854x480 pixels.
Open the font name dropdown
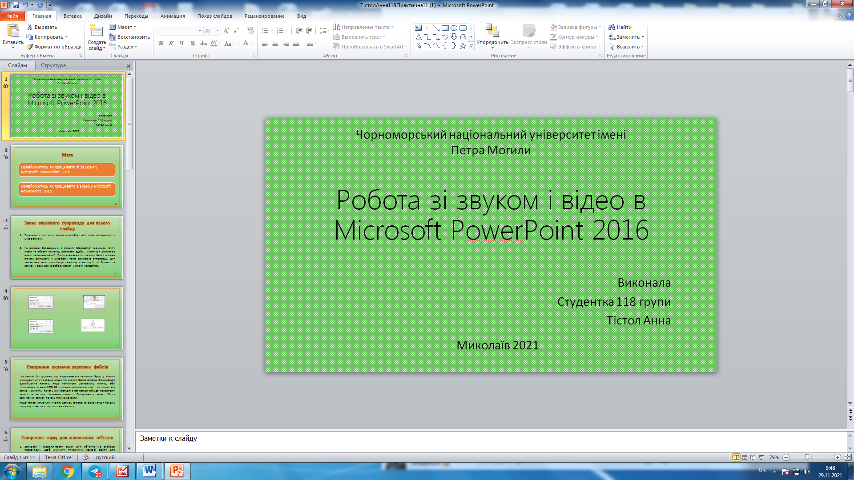click(x=200, y=31)
